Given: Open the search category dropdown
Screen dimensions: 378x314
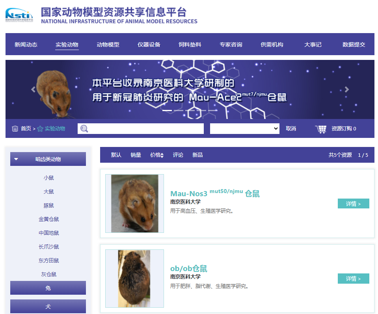Looking at the screenshot, I should [x=245, y=129].
